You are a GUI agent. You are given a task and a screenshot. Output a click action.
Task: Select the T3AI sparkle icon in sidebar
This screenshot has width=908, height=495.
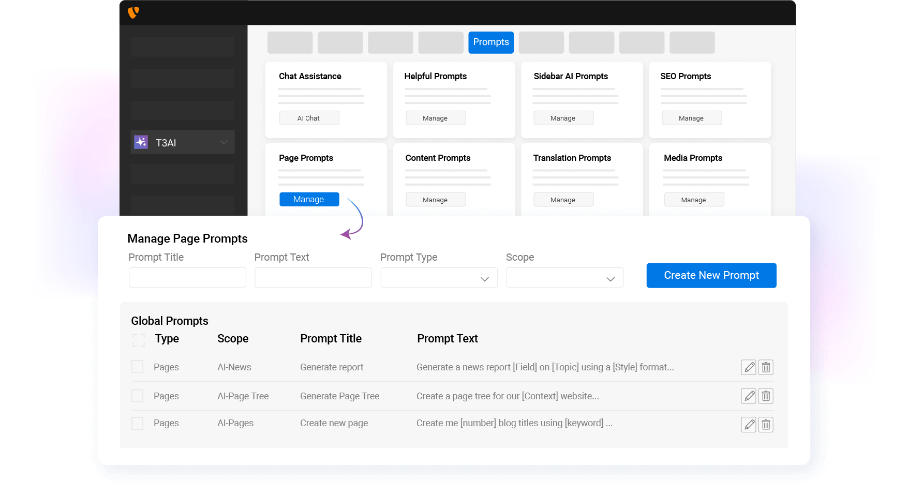pos(141,142)
